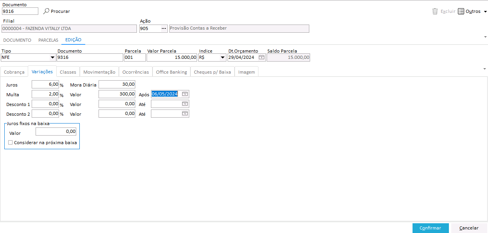
Task: Expand the Tipo NFE dropdown
Action: click(52, 58)
